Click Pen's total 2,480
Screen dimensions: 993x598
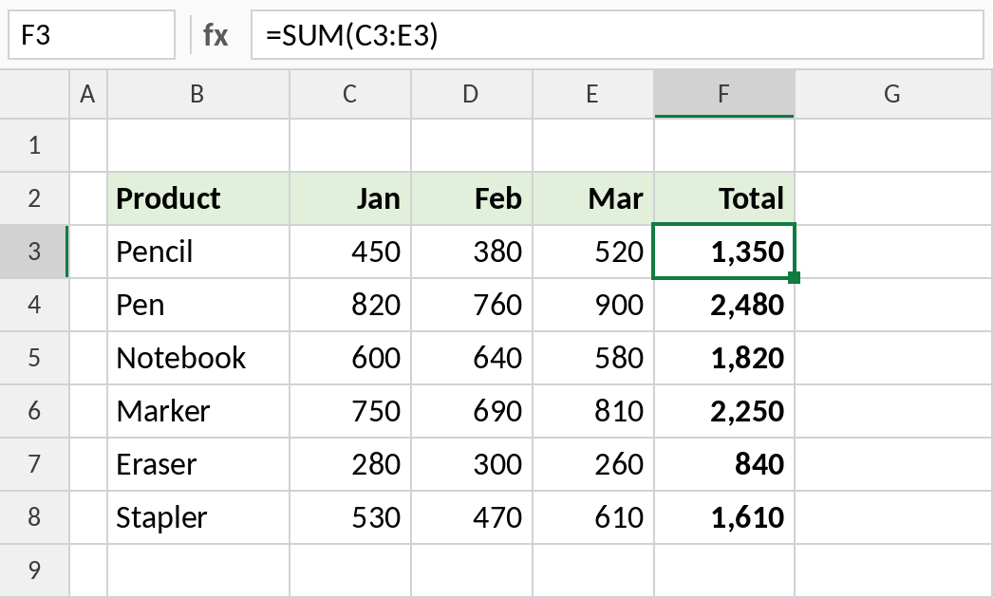[x=724, y=305]
